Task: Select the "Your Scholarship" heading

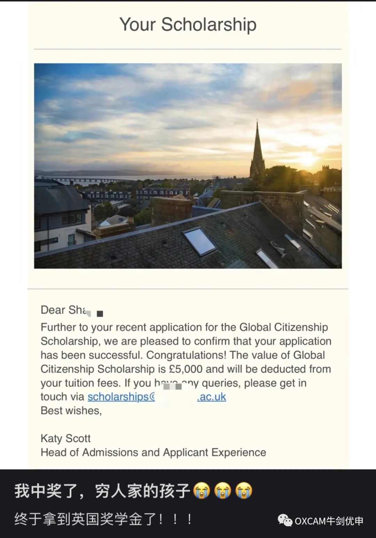Action: coord(188,24)
